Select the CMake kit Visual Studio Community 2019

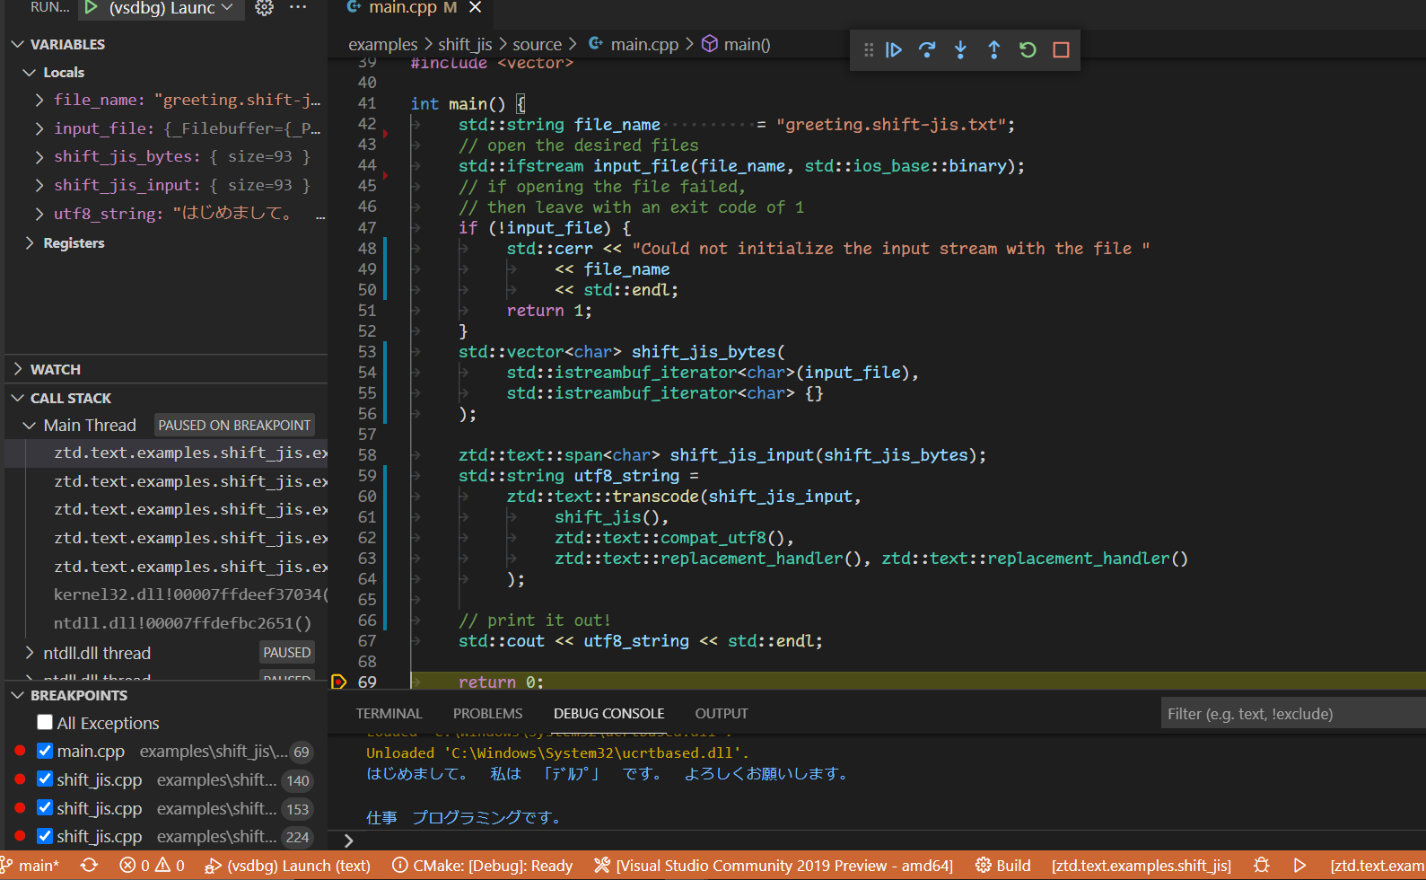click(x=775, y=866)
